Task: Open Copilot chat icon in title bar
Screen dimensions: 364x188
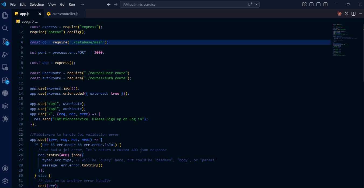Action: pyautogui.click(x=250, y=4)
